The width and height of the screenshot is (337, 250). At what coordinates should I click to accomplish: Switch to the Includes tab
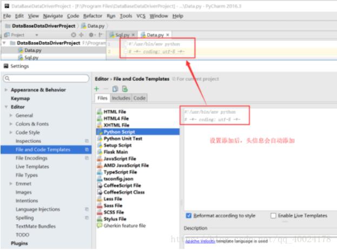(121, 98)
